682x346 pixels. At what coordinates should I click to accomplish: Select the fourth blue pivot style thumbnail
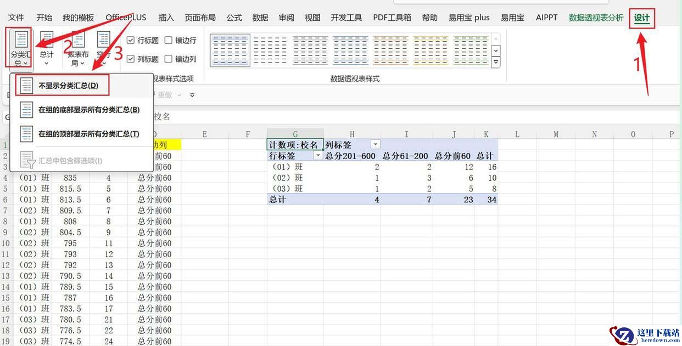pyautogui.click(x=350, y=50)
